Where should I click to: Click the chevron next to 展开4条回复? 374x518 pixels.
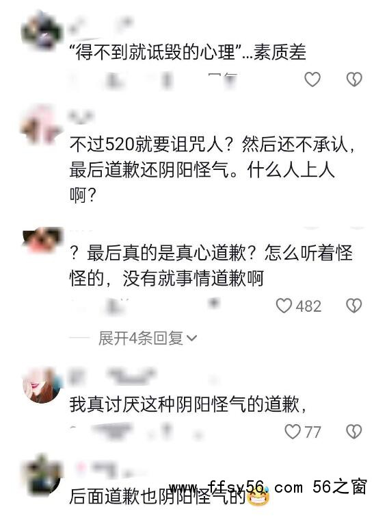[x=191, y=338]
